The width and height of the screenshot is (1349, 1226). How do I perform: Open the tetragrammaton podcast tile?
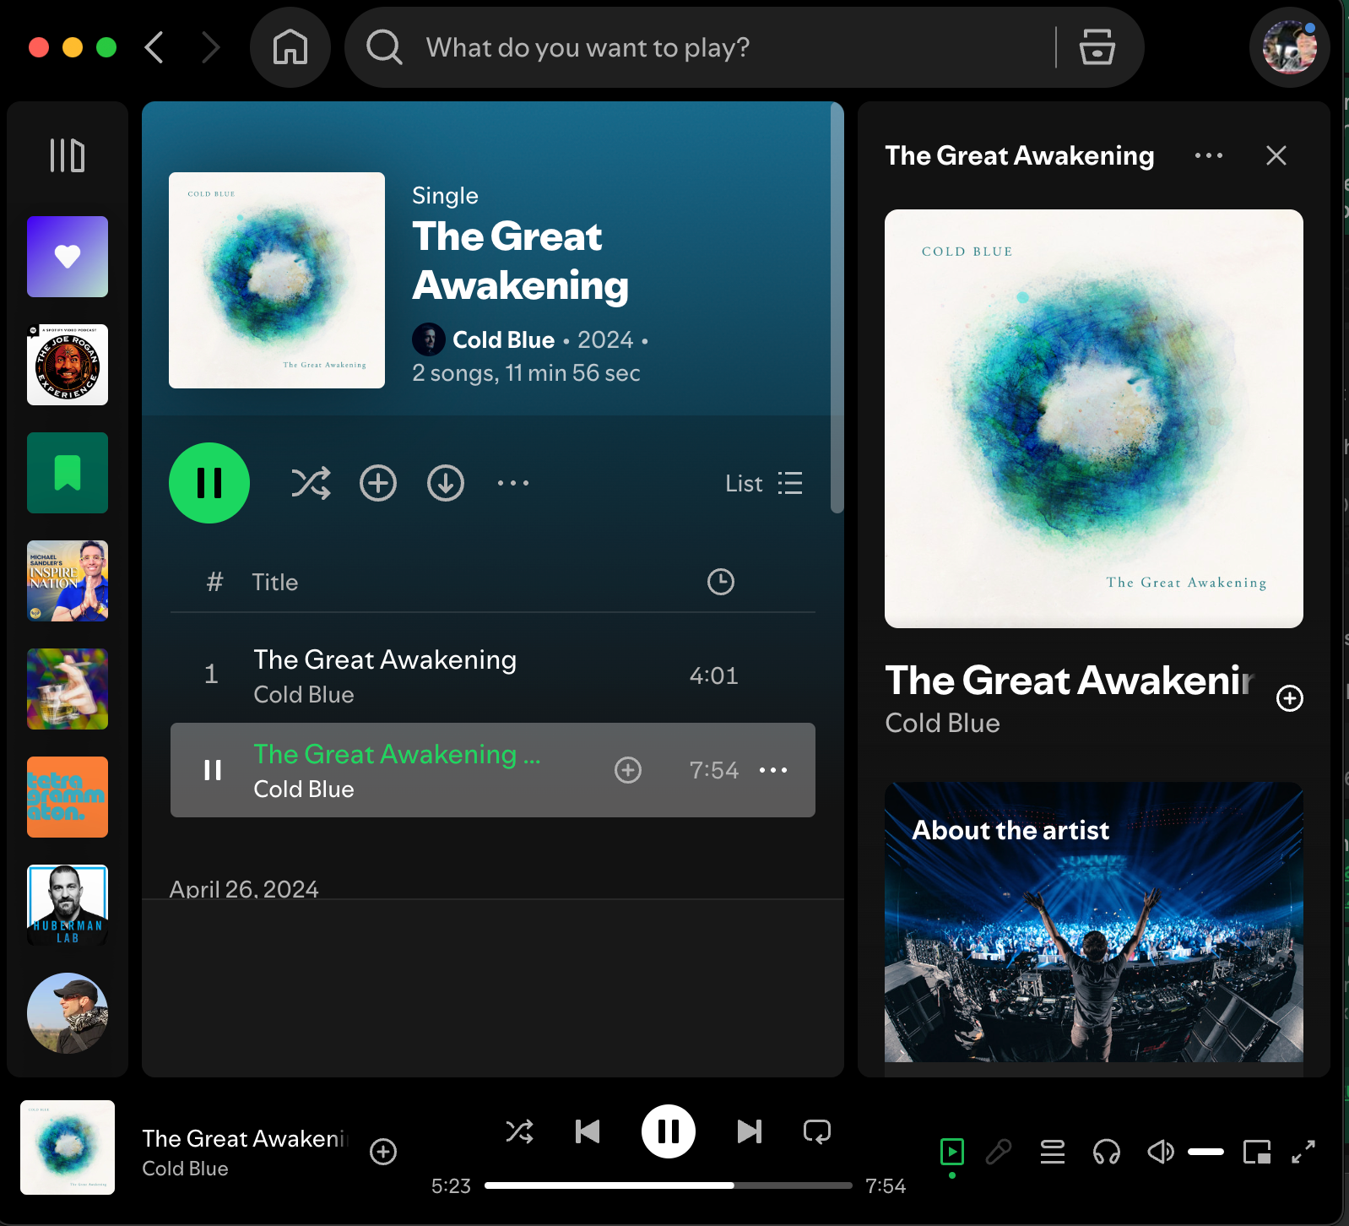(68, 797)
